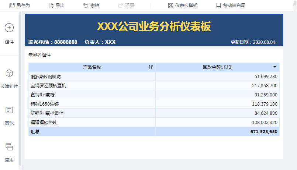Sort by the 产品名称 sort icon

(x=151, y=67)
